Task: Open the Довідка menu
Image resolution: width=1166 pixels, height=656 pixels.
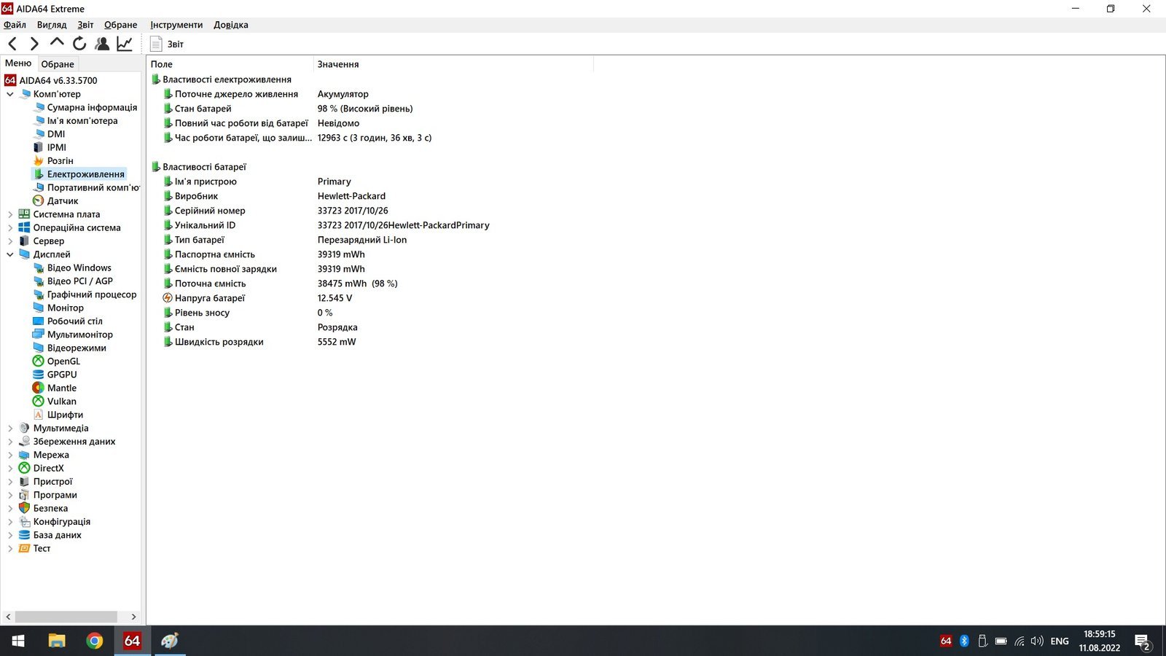Action: [231, 25]
